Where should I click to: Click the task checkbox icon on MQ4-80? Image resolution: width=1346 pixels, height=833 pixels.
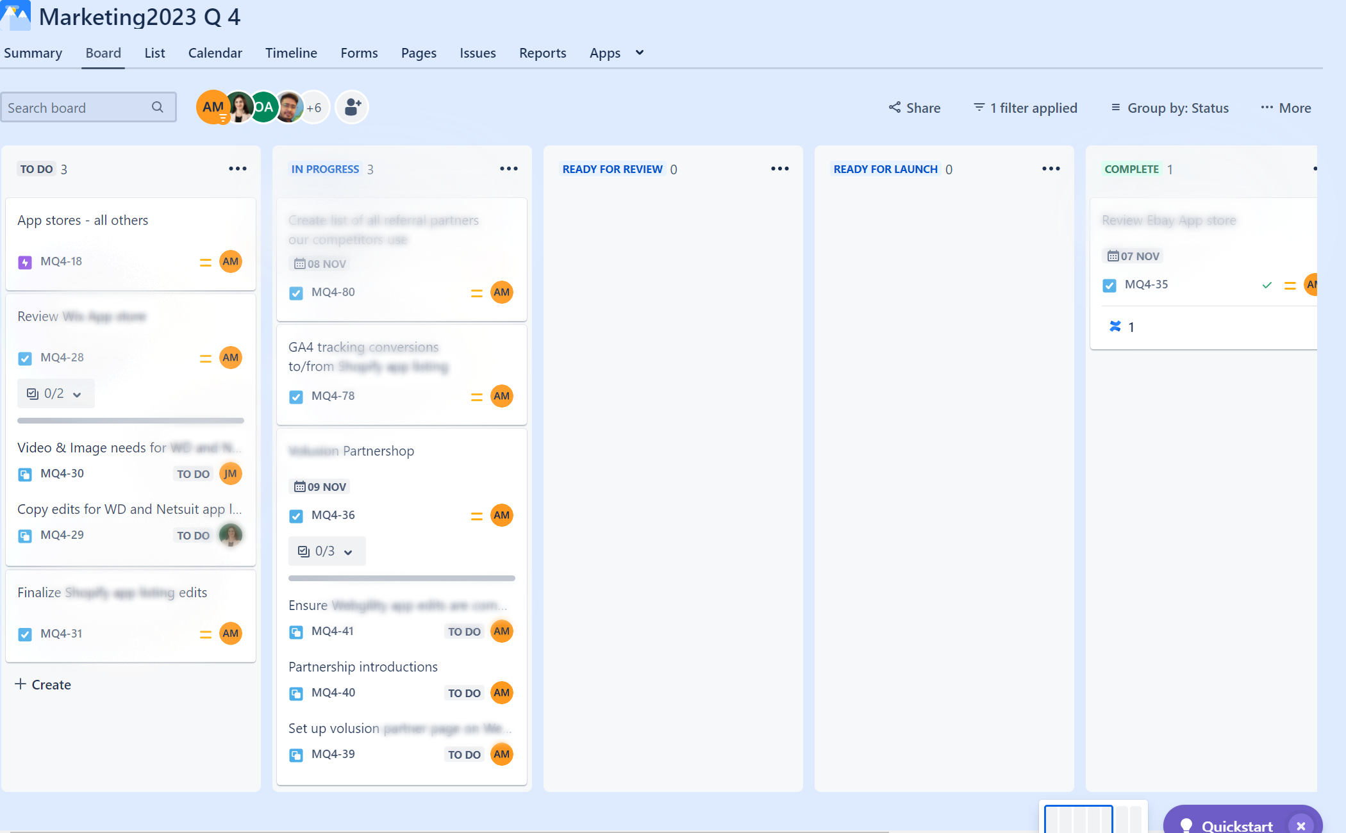point(296,293)
